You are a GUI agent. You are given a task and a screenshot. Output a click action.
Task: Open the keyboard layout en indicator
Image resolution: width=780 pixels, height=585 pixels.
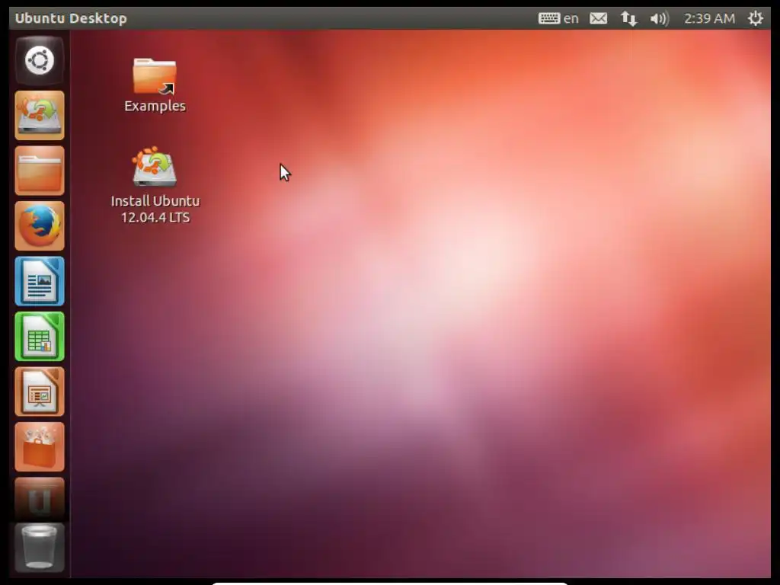click(x=558, y=18)
